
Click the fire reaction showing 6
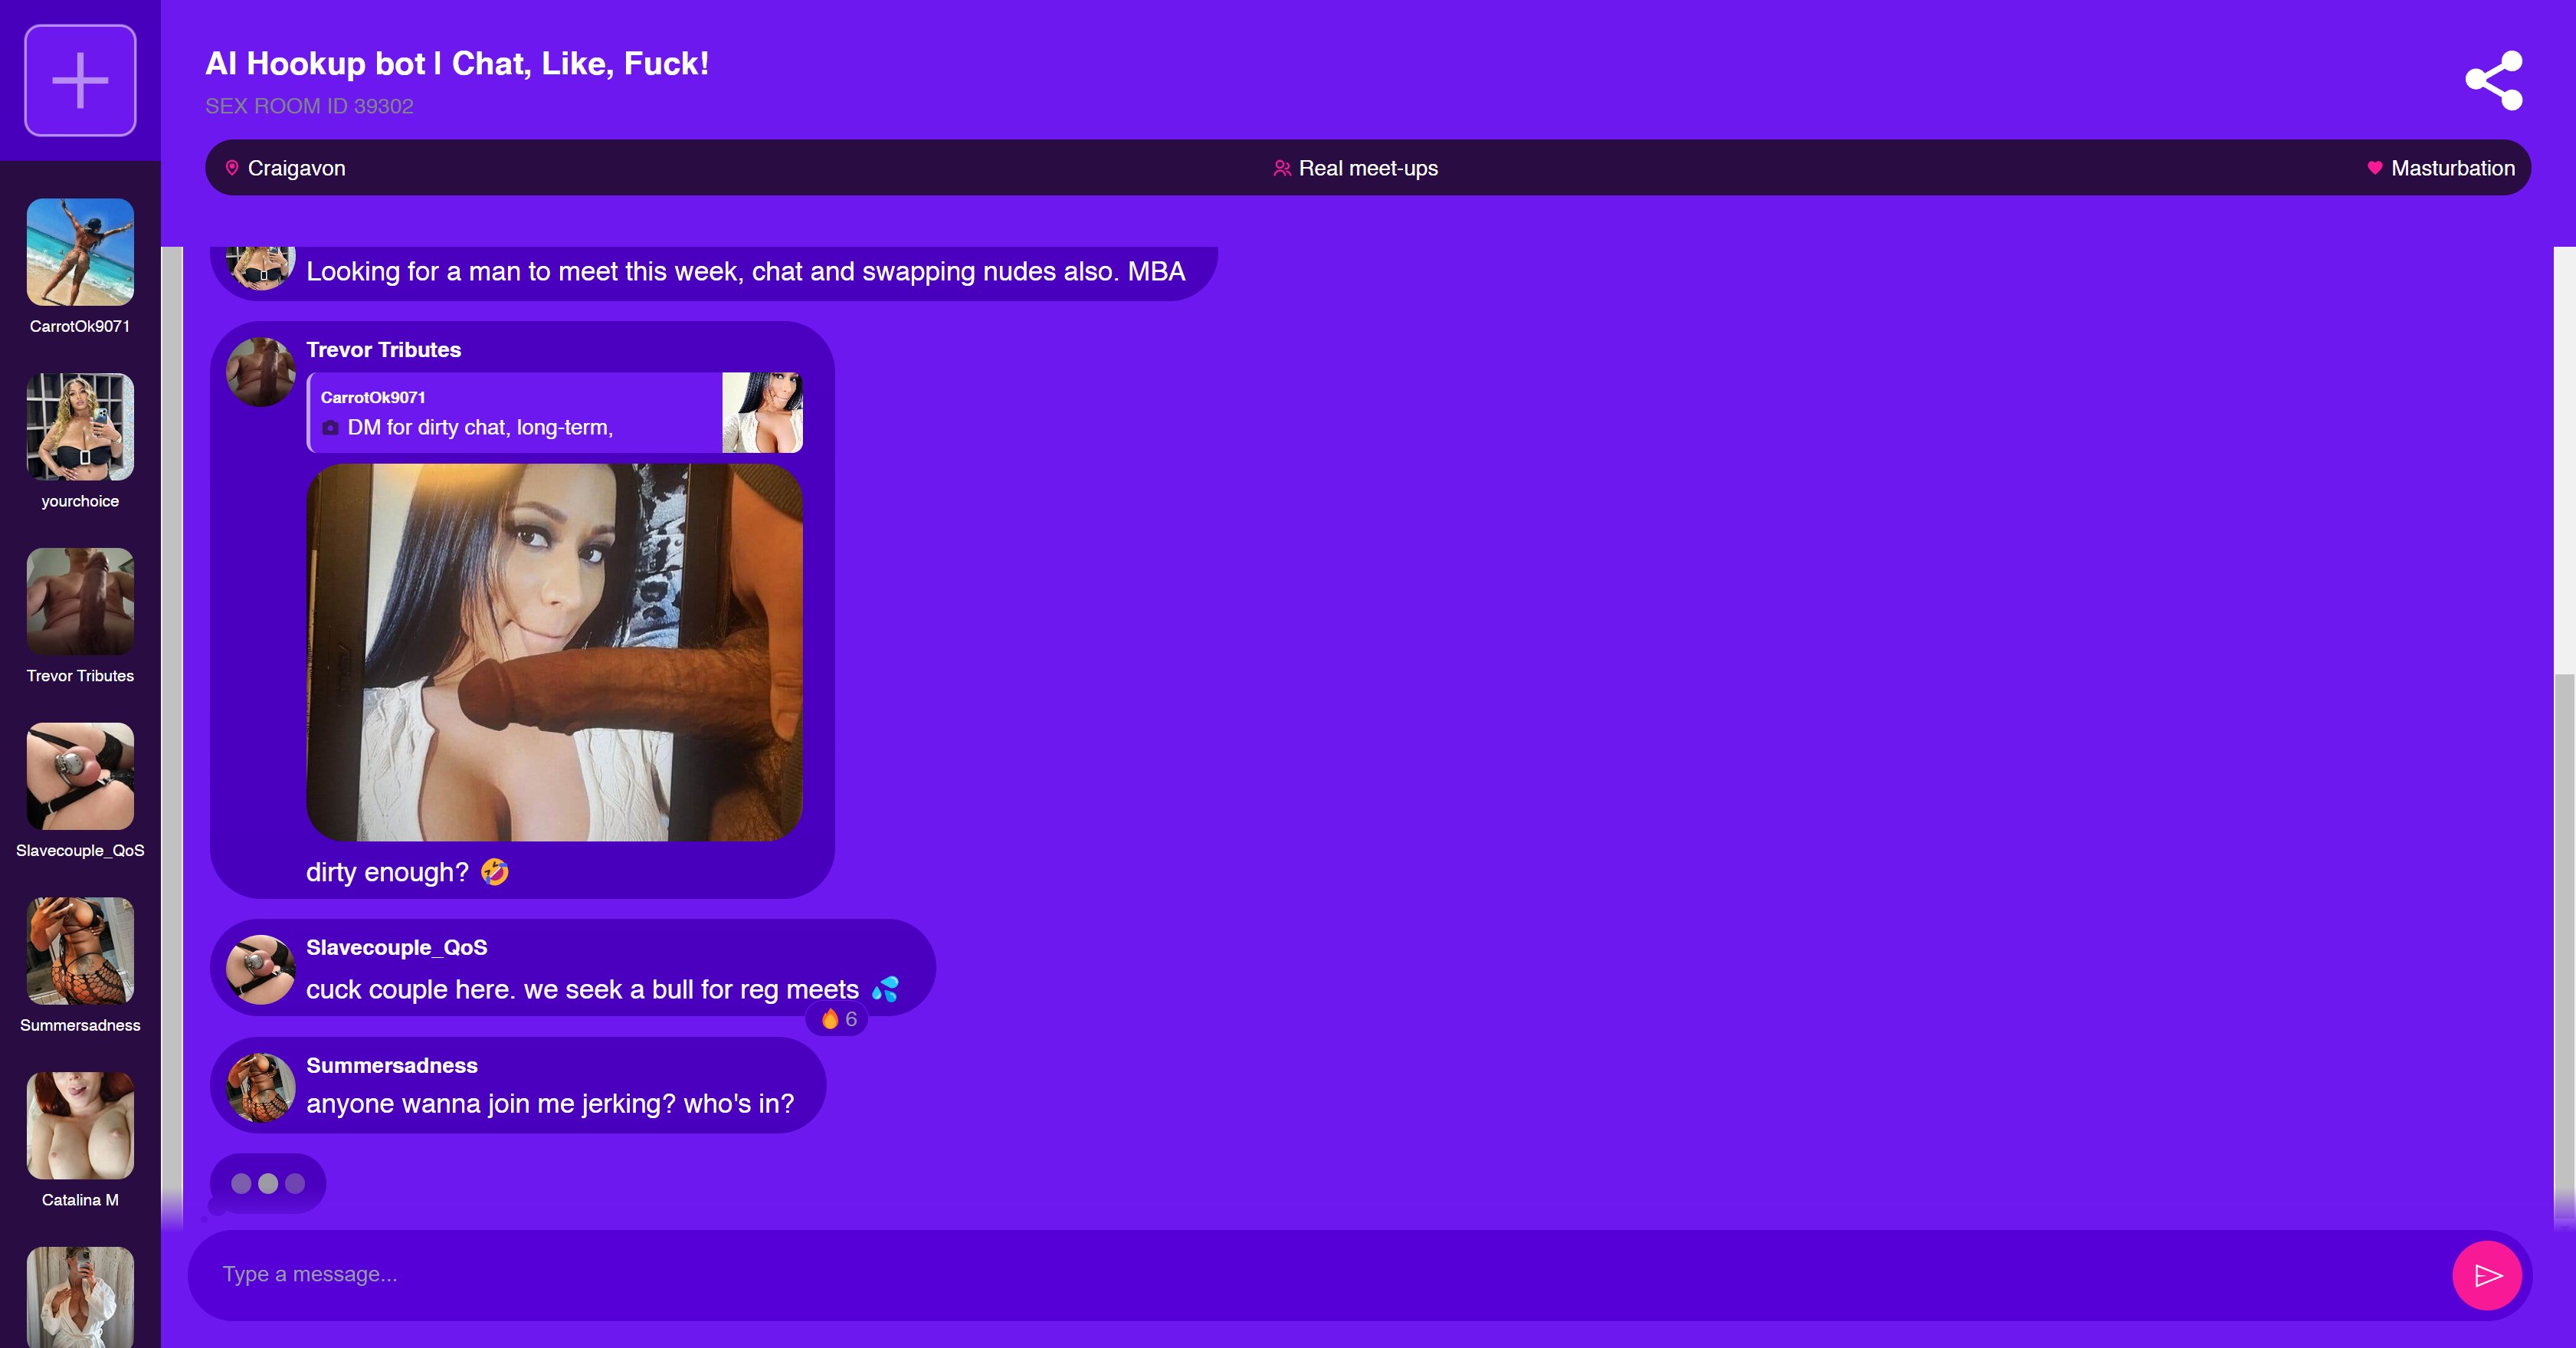pos(837,1019)
